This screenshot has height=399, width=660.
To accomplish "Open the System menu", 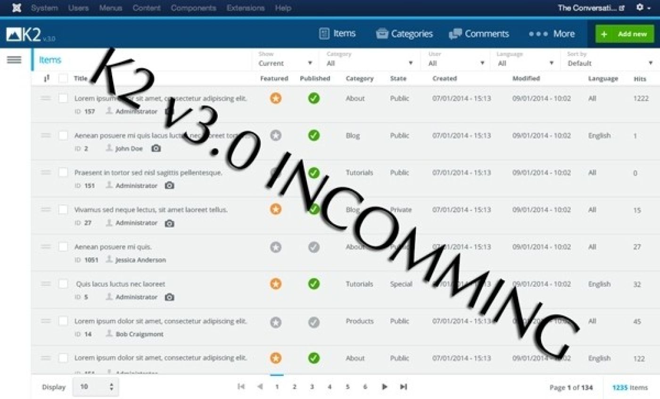I will pyautogui.click(x=44, y=8).
